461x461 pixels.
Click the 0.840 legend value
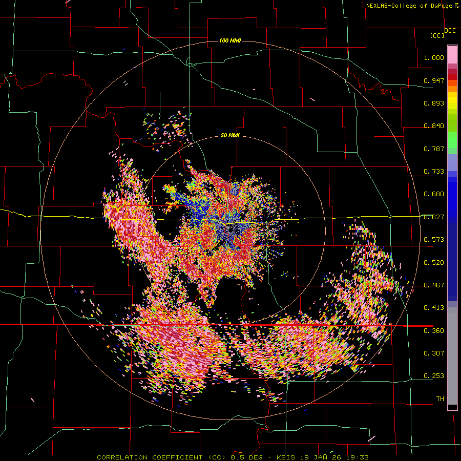[434, 126]
